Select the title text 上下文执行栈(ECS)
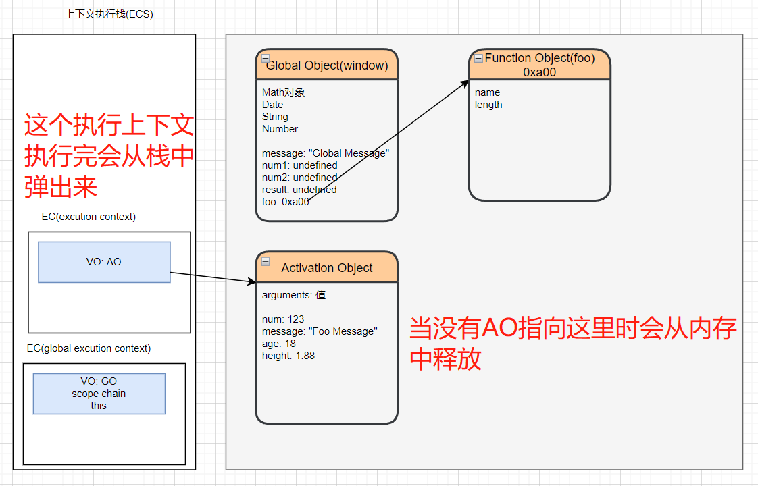 [x=109, y=14]
